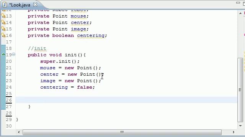Image resolution: width=245 pixels, height=137 pixels.
Task: Click 'private Point center;' declaration
Action: click(60, 23)
